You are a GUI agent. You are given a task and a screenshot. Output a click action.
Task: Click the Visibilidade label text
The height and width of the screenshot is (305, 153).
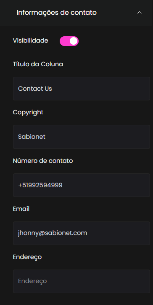30,40
